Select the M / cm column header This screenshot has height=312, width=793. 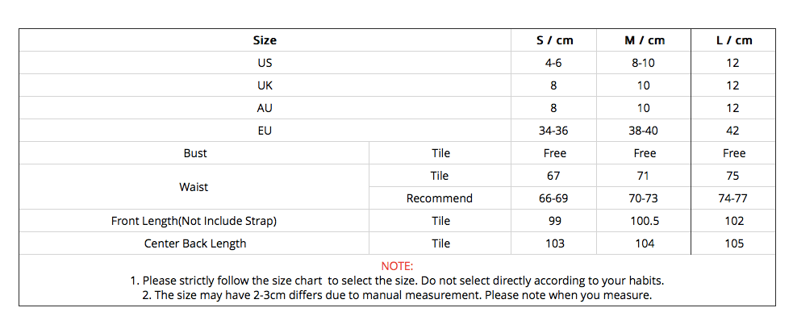(x=645, y=40)
